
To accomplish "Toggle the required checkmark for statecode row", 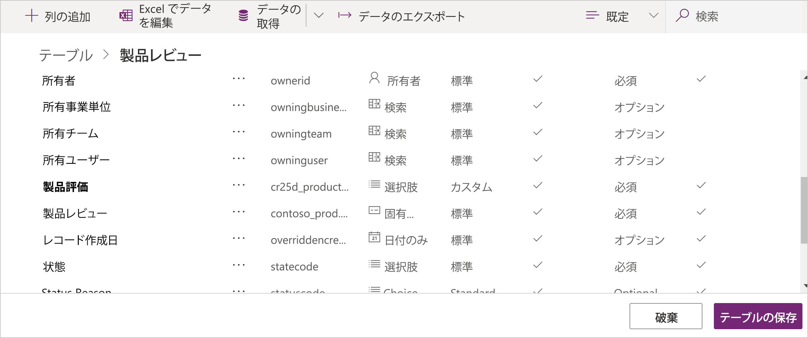I will [x=700, y=266].
